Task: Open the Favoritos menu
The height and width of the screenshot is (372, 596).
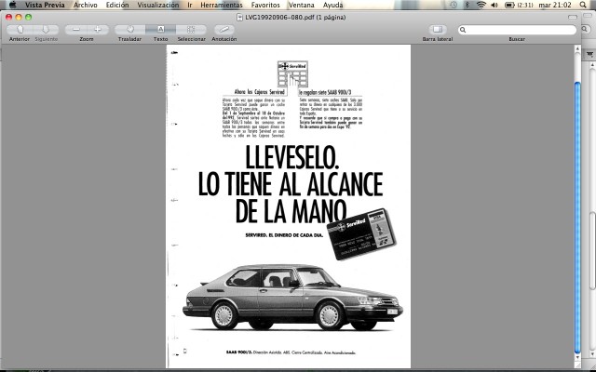Action: tap(265, 5)
